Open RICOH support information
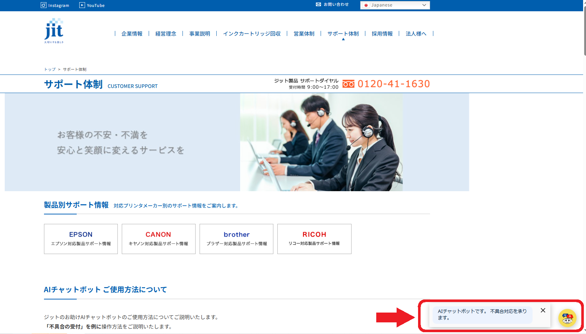Image resolution: width=586 pixels, height=334 pixels. 314,239
